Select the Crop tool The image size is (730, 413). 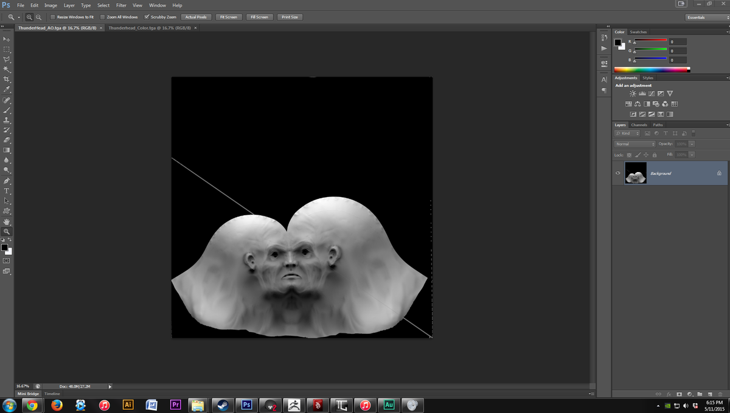tap(7, 80)
